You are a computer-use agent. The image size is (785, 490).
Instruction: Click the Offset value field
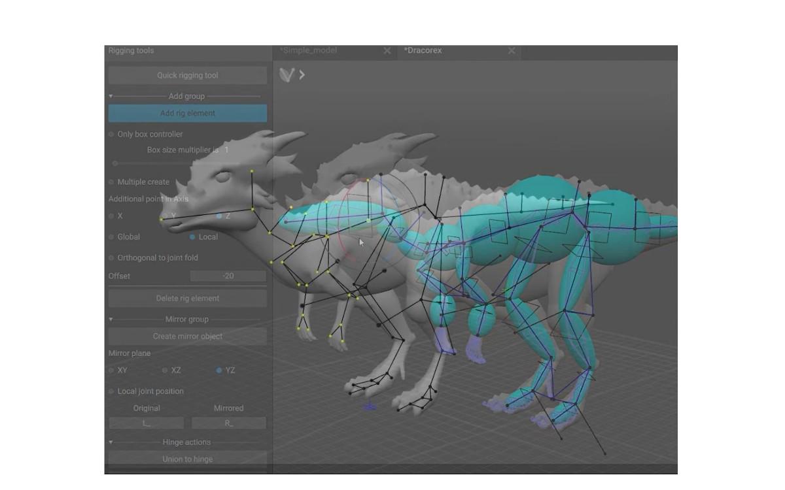(228, 276)
